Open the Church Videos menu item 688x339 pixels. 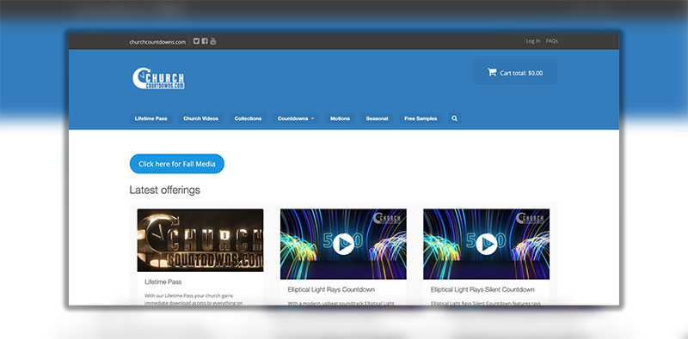[200, 118]
